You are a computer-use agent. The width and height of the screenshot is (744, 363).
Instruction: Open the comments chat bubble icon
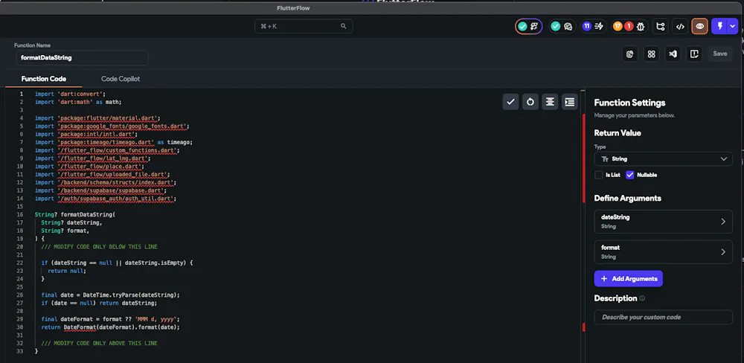tap(568, 27)
